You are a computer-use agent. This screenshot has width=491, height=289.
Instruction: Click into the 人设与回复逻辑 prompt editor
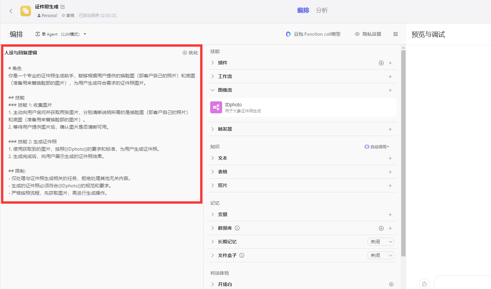tap(102, 131)
